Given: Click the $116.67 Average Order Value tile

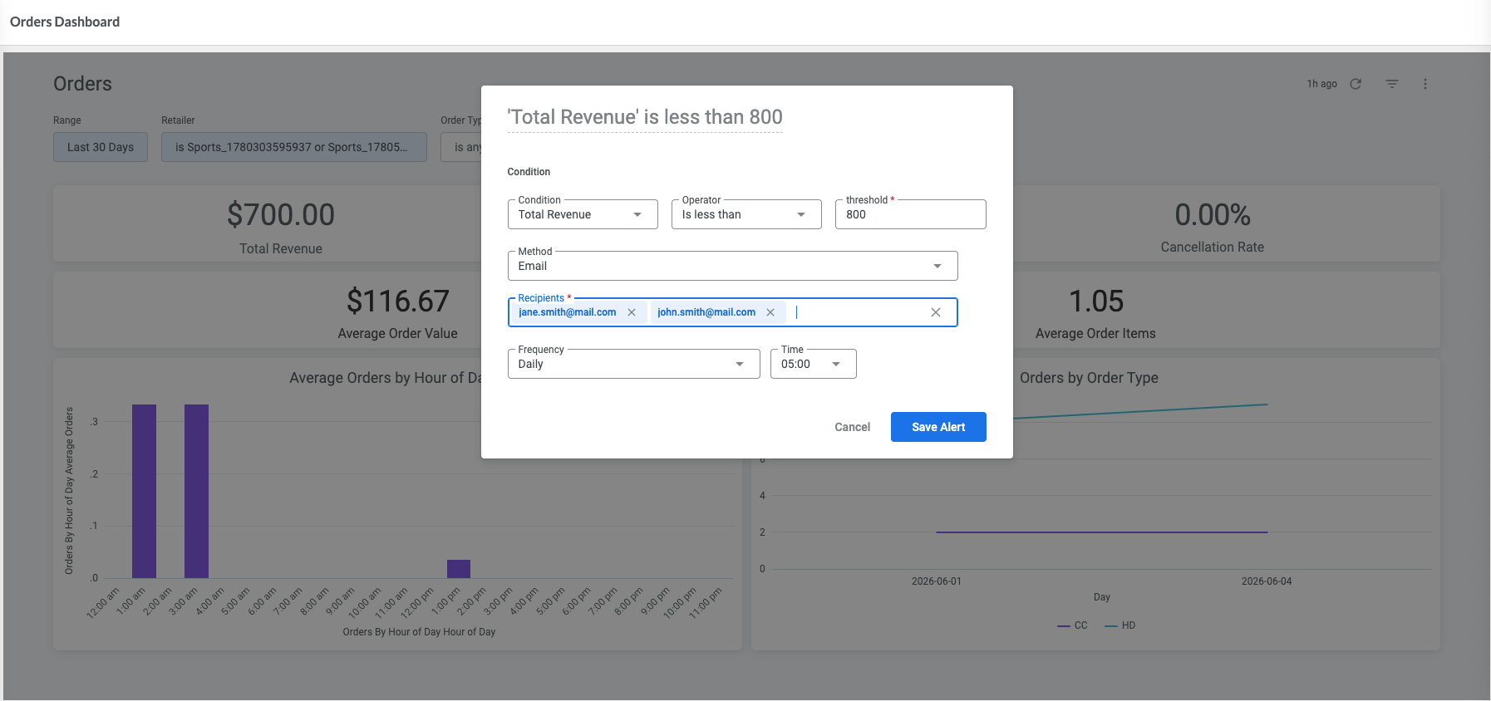Looking at the screenshot, I should [x=397, y=311].
